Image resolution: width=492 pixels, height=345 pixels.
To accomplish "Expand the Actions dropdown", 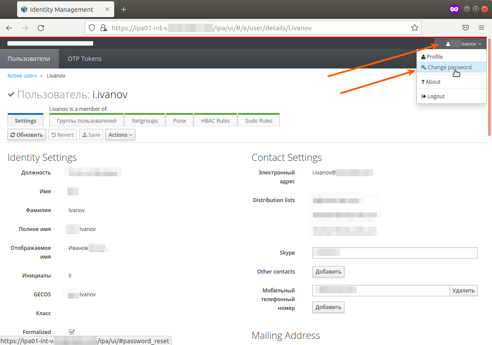I will click(120, 135).
